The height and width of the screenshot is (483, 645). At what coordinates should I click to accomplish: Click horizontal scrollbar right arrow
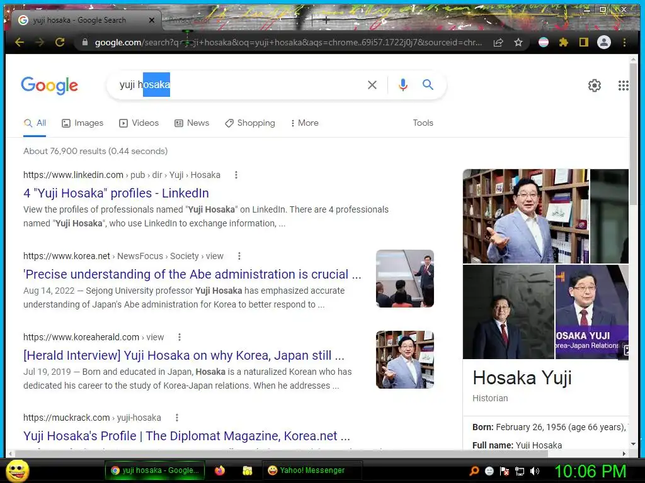624,453
